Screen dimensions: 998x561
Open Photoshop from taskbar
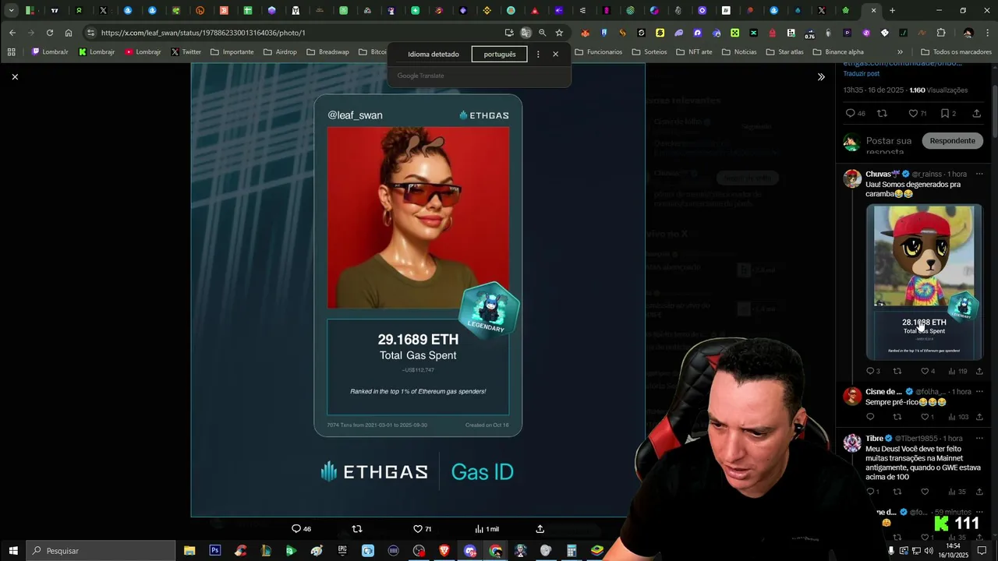pos(214,551)
